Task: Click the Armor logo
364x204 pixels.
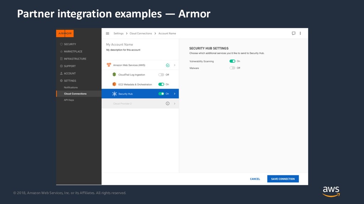Action: click(x=65, y=33)
